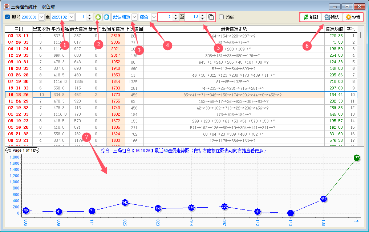This screenshot has width=369, height=232.
Task: Sort by 当前遗漏 column header
Action: pos(115,29)
